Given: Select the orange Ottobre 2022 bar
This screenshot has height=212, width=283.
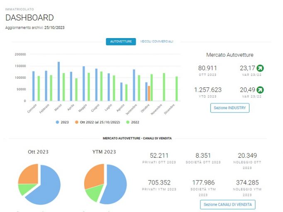Looking at the screenshot, I should click(x=149, y=93).
